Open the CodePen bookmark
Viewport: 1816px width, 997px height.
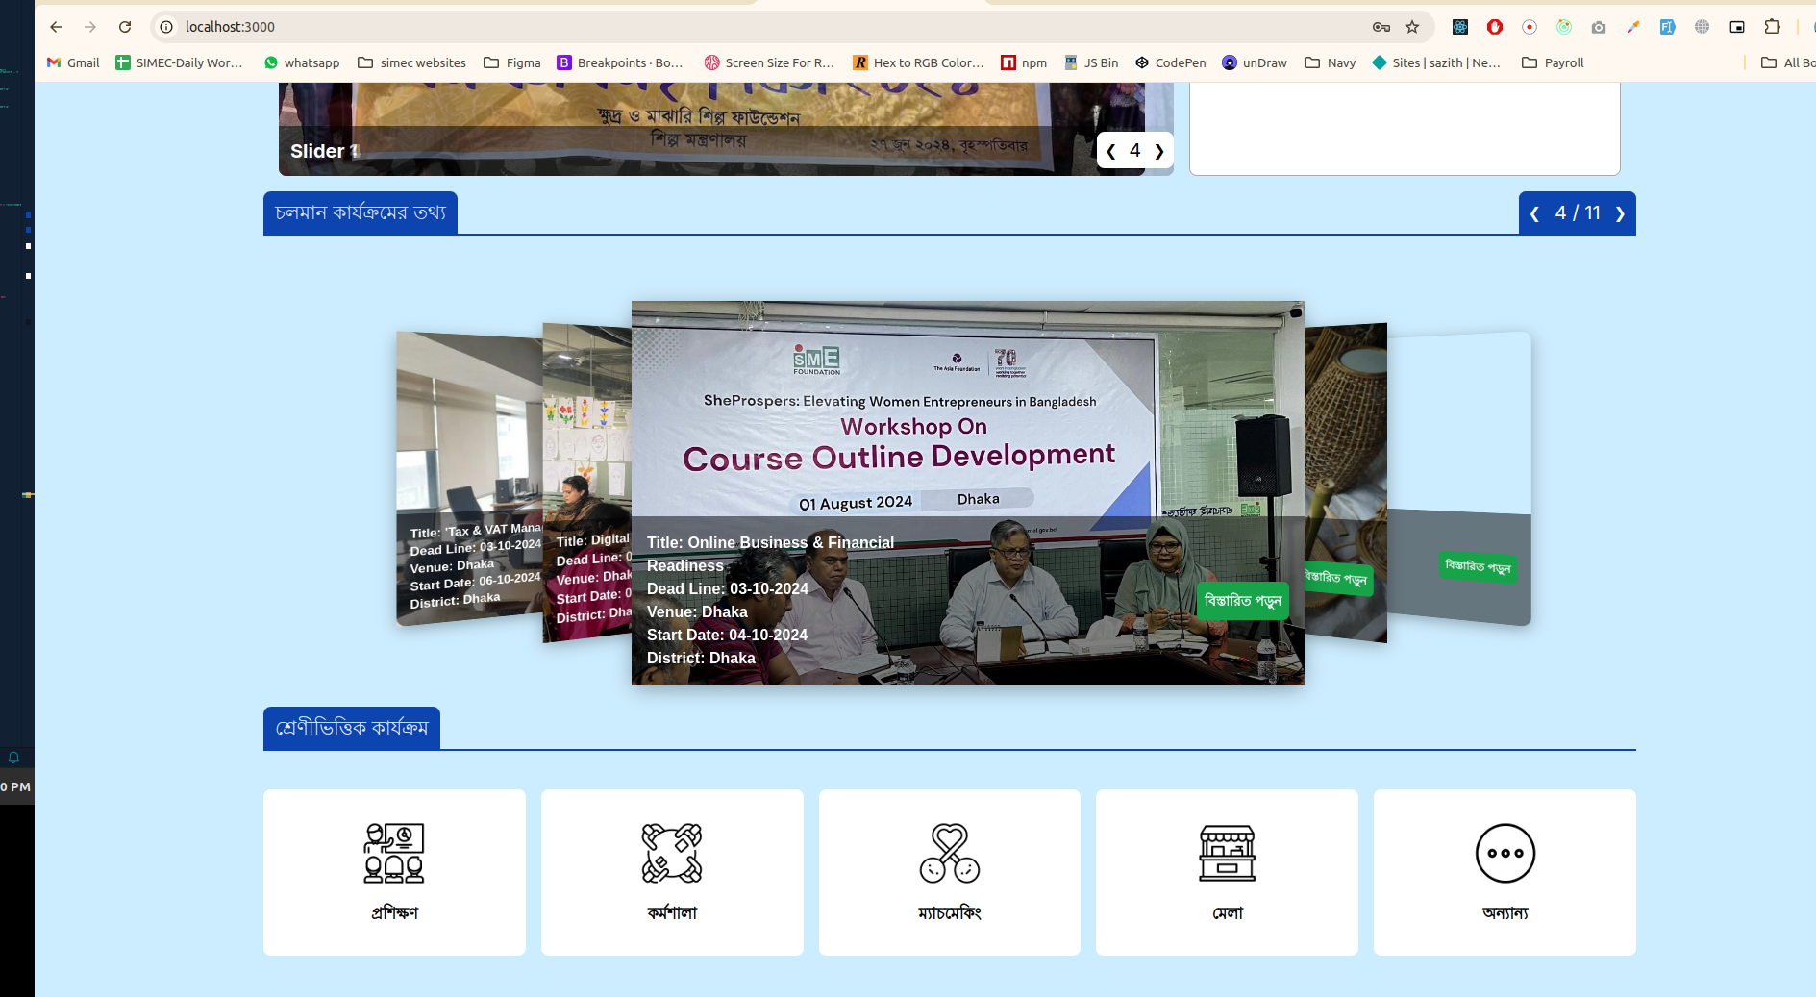click(1171, 62)
